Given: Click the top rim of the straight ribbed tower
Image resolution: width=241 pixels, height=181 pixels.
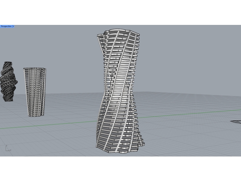Looking at the screenshot, I should (34, 69).
